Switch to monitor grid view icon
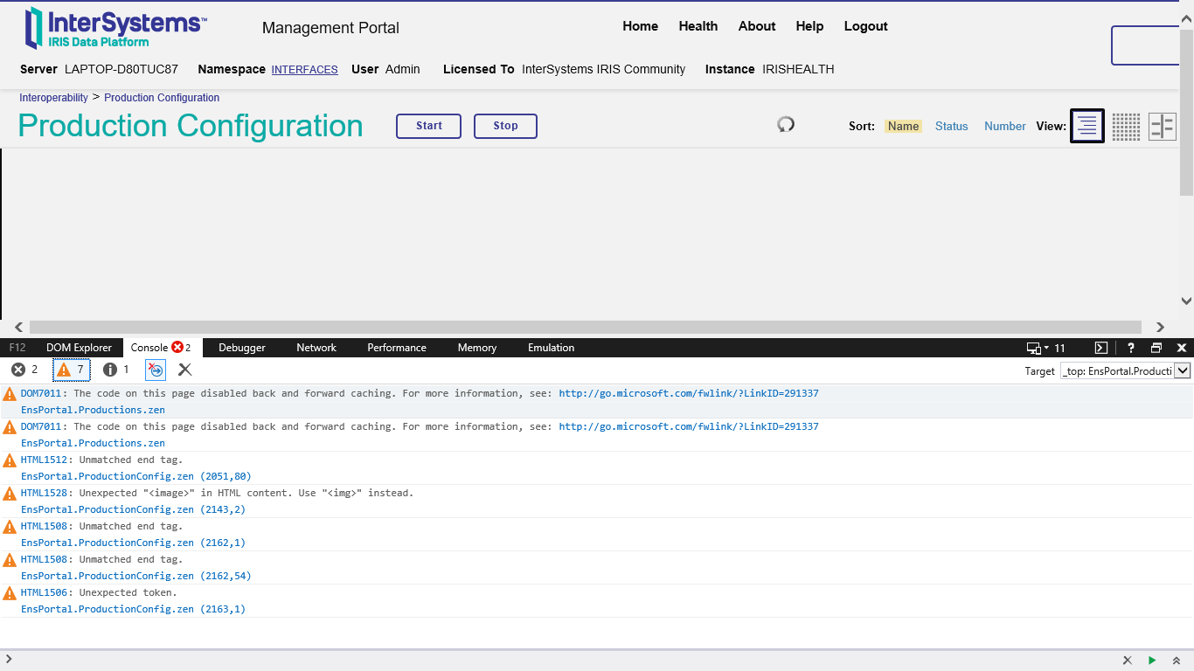Image resolution: width=1194 pixels, height=671 pixels. coord(1126,127)
